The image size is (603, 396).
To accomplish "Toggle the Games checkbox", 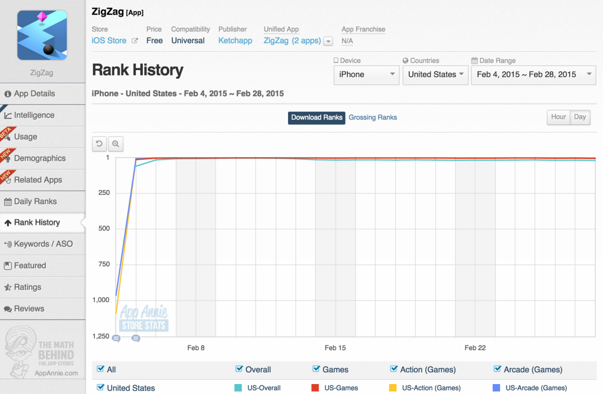I will [x=316, y=369].
